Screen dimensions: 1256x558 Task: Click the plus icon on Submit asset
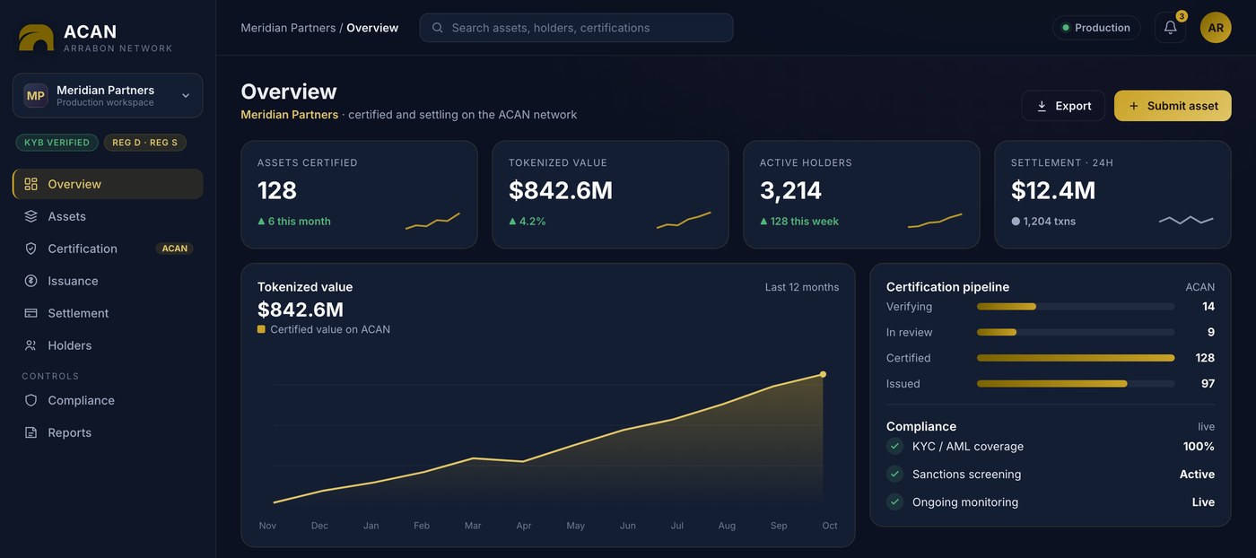click(1134, 106)
